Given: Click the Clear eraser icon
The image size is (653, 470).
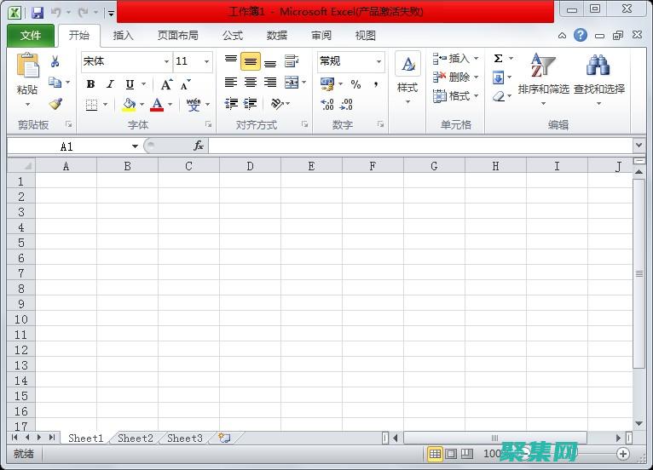Looking at the screenshot, I should click(x=499, y=96).
